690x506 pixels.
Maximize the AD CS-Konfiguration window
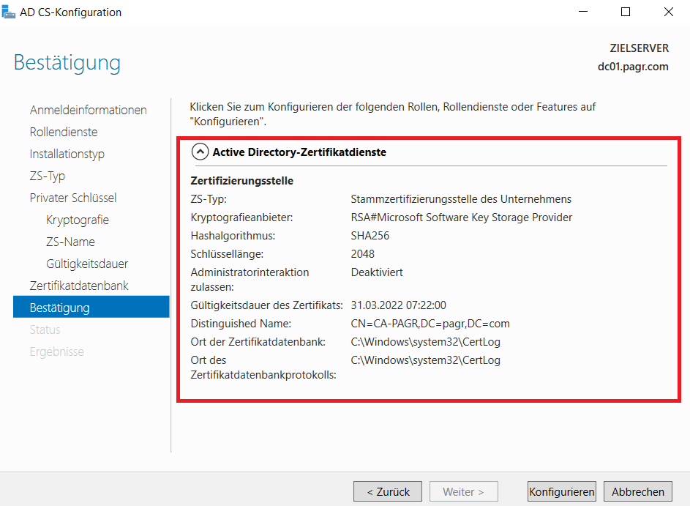tap(626, 12)
